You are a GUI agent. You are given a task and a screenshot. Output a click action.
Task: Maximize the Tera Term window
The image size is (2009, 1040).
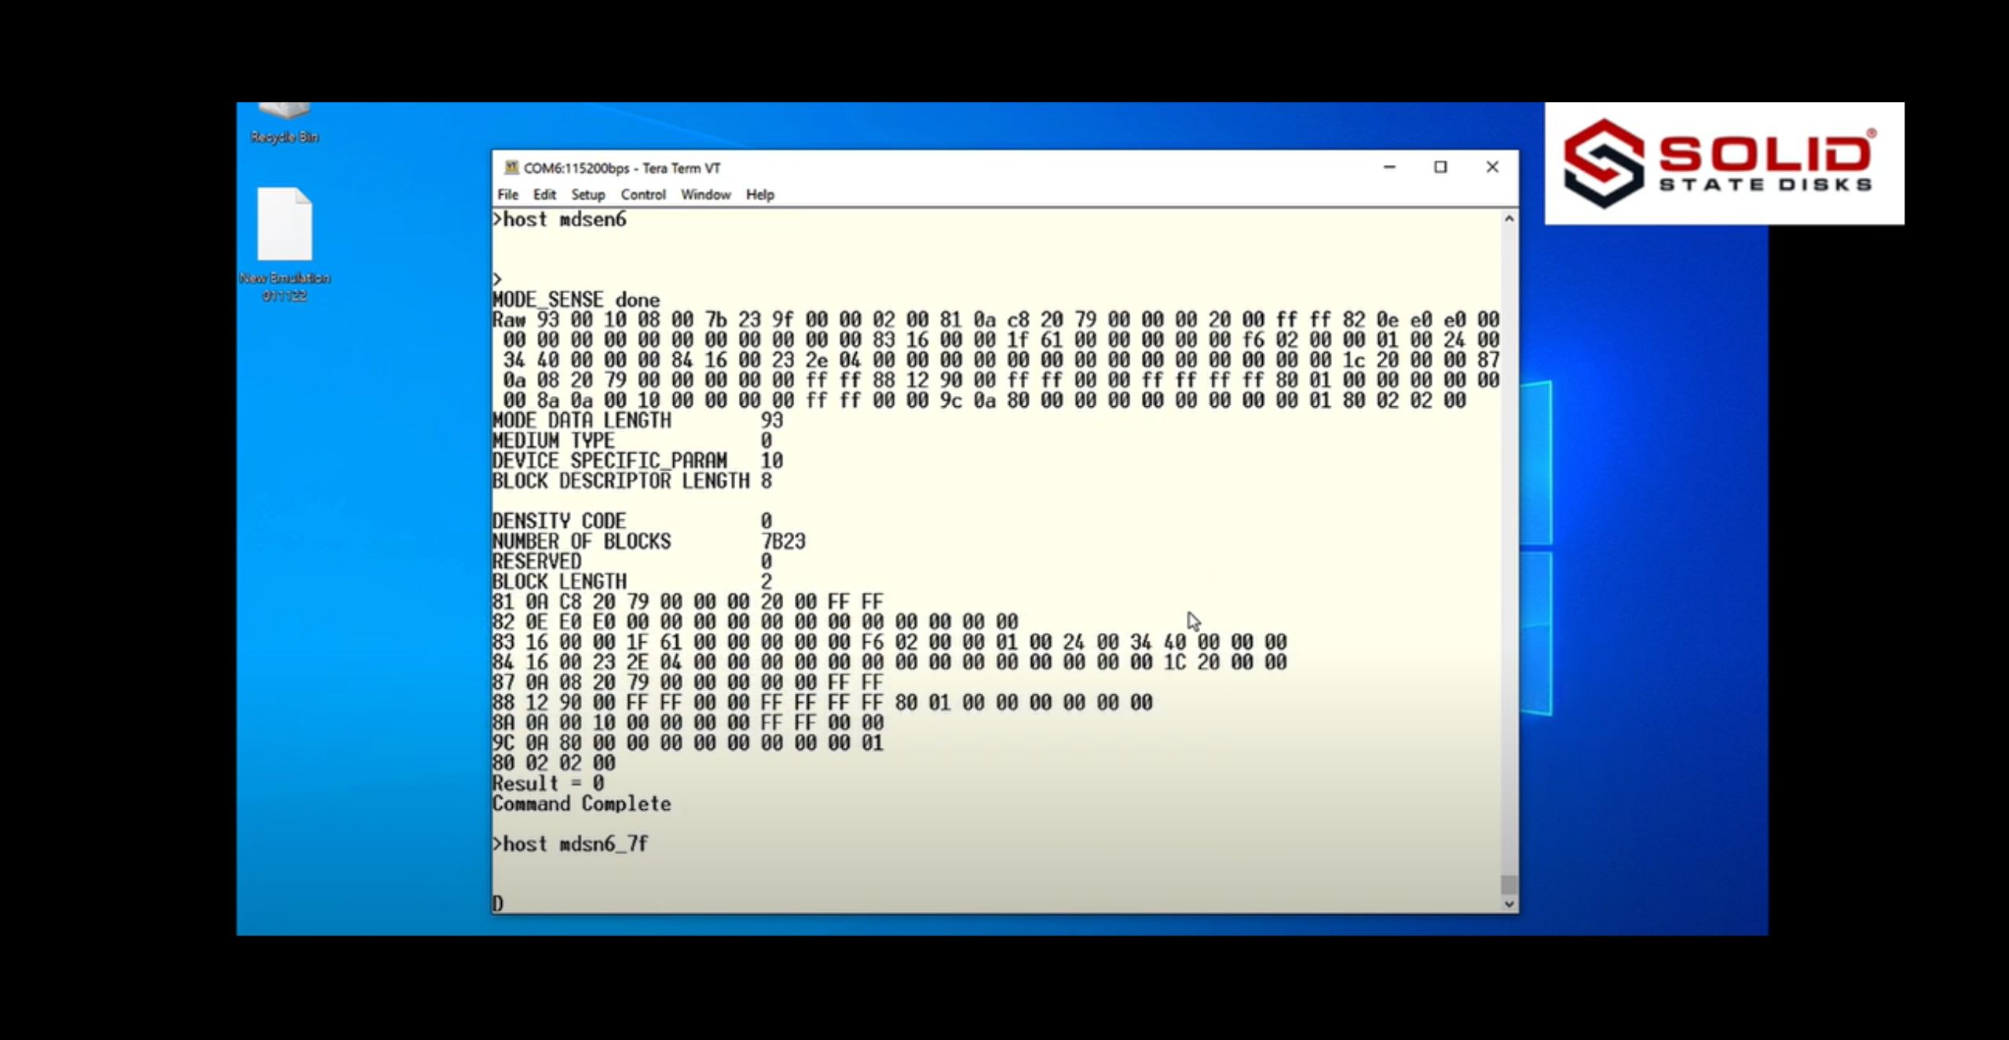(x=1440, y=167)
